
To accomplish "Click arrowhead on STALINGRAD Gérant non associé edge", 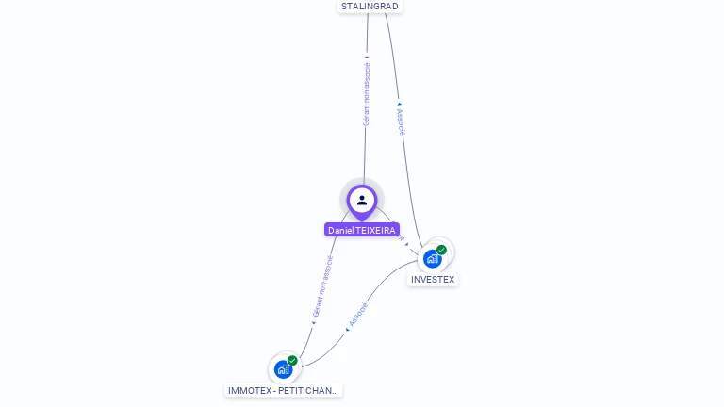I will (367, 57).
